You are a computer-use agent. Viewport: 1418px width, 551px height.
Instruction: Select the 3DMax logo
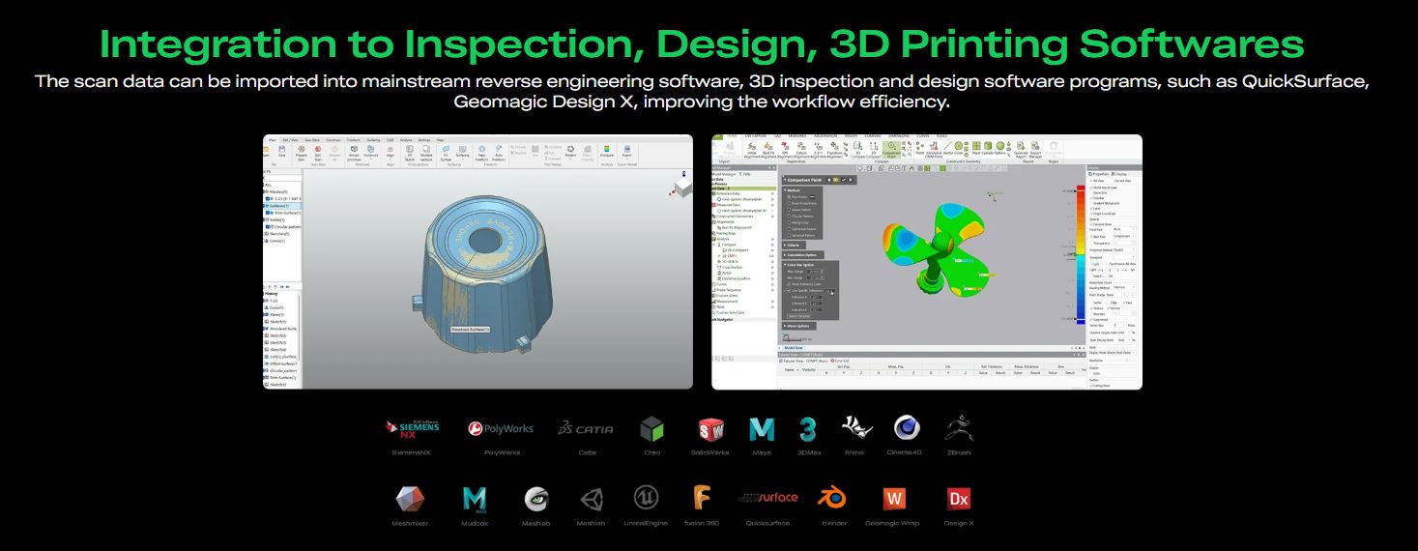808,429
